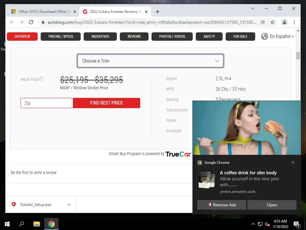Click the TrueCar logo
The image size is (306, 230).
point(179,154)
